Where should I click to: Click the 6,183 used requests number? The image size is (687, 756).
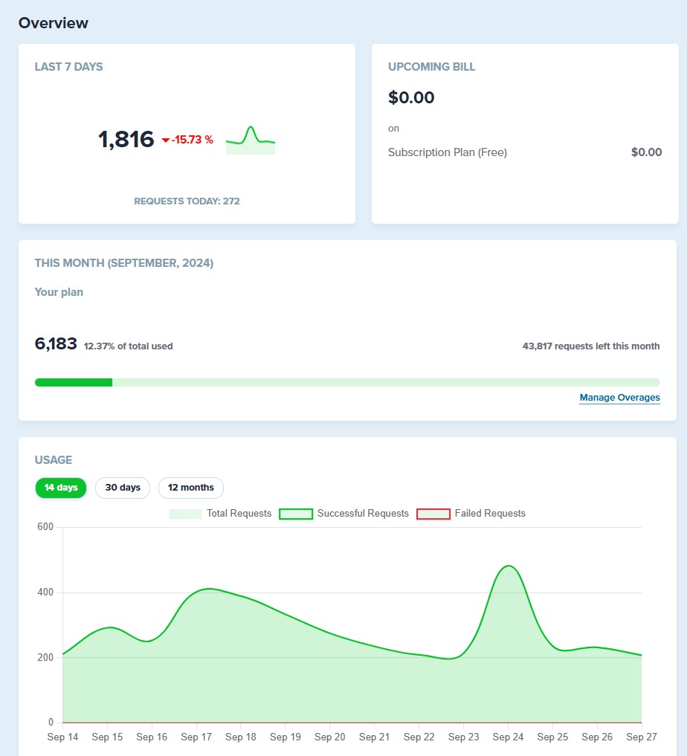click(56, 343)
